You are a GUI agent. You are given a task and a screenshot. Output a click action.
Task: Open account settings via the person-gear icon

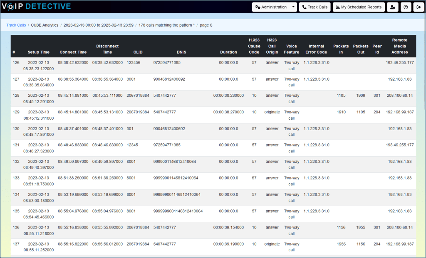click(392, 7)
